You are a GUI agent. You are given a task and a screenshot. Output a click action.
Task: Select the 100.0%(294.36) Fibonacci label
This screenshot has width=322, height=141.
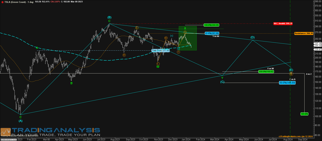point(211,25)
